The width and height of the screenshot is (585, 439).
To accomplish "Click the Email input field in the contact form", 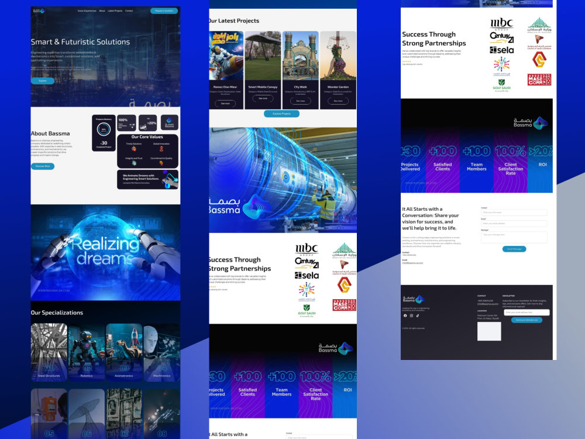I will click(514, 224).
